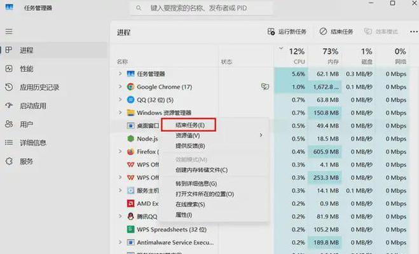Click the Task Manager process icon

[130, 74]
